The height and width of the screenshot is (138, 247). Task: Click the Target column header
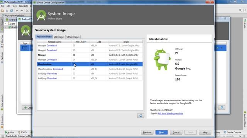coord(125,42)
